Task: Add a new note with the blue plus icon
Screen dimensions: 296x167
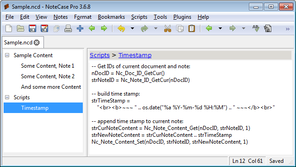Action: (x=80, y=29)
